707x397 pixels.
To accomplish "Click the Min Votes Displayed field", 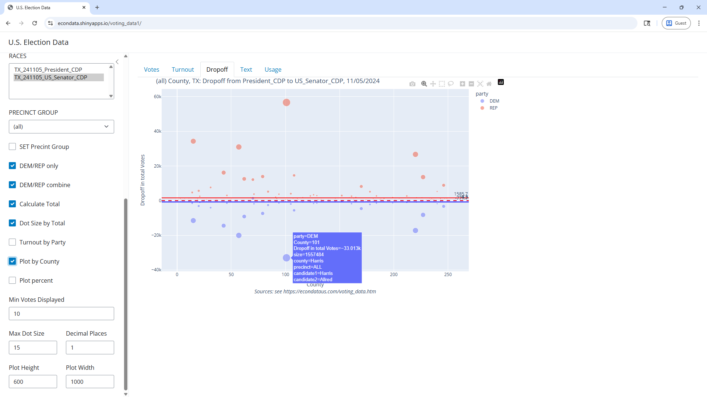I will (x=61, y=314).
